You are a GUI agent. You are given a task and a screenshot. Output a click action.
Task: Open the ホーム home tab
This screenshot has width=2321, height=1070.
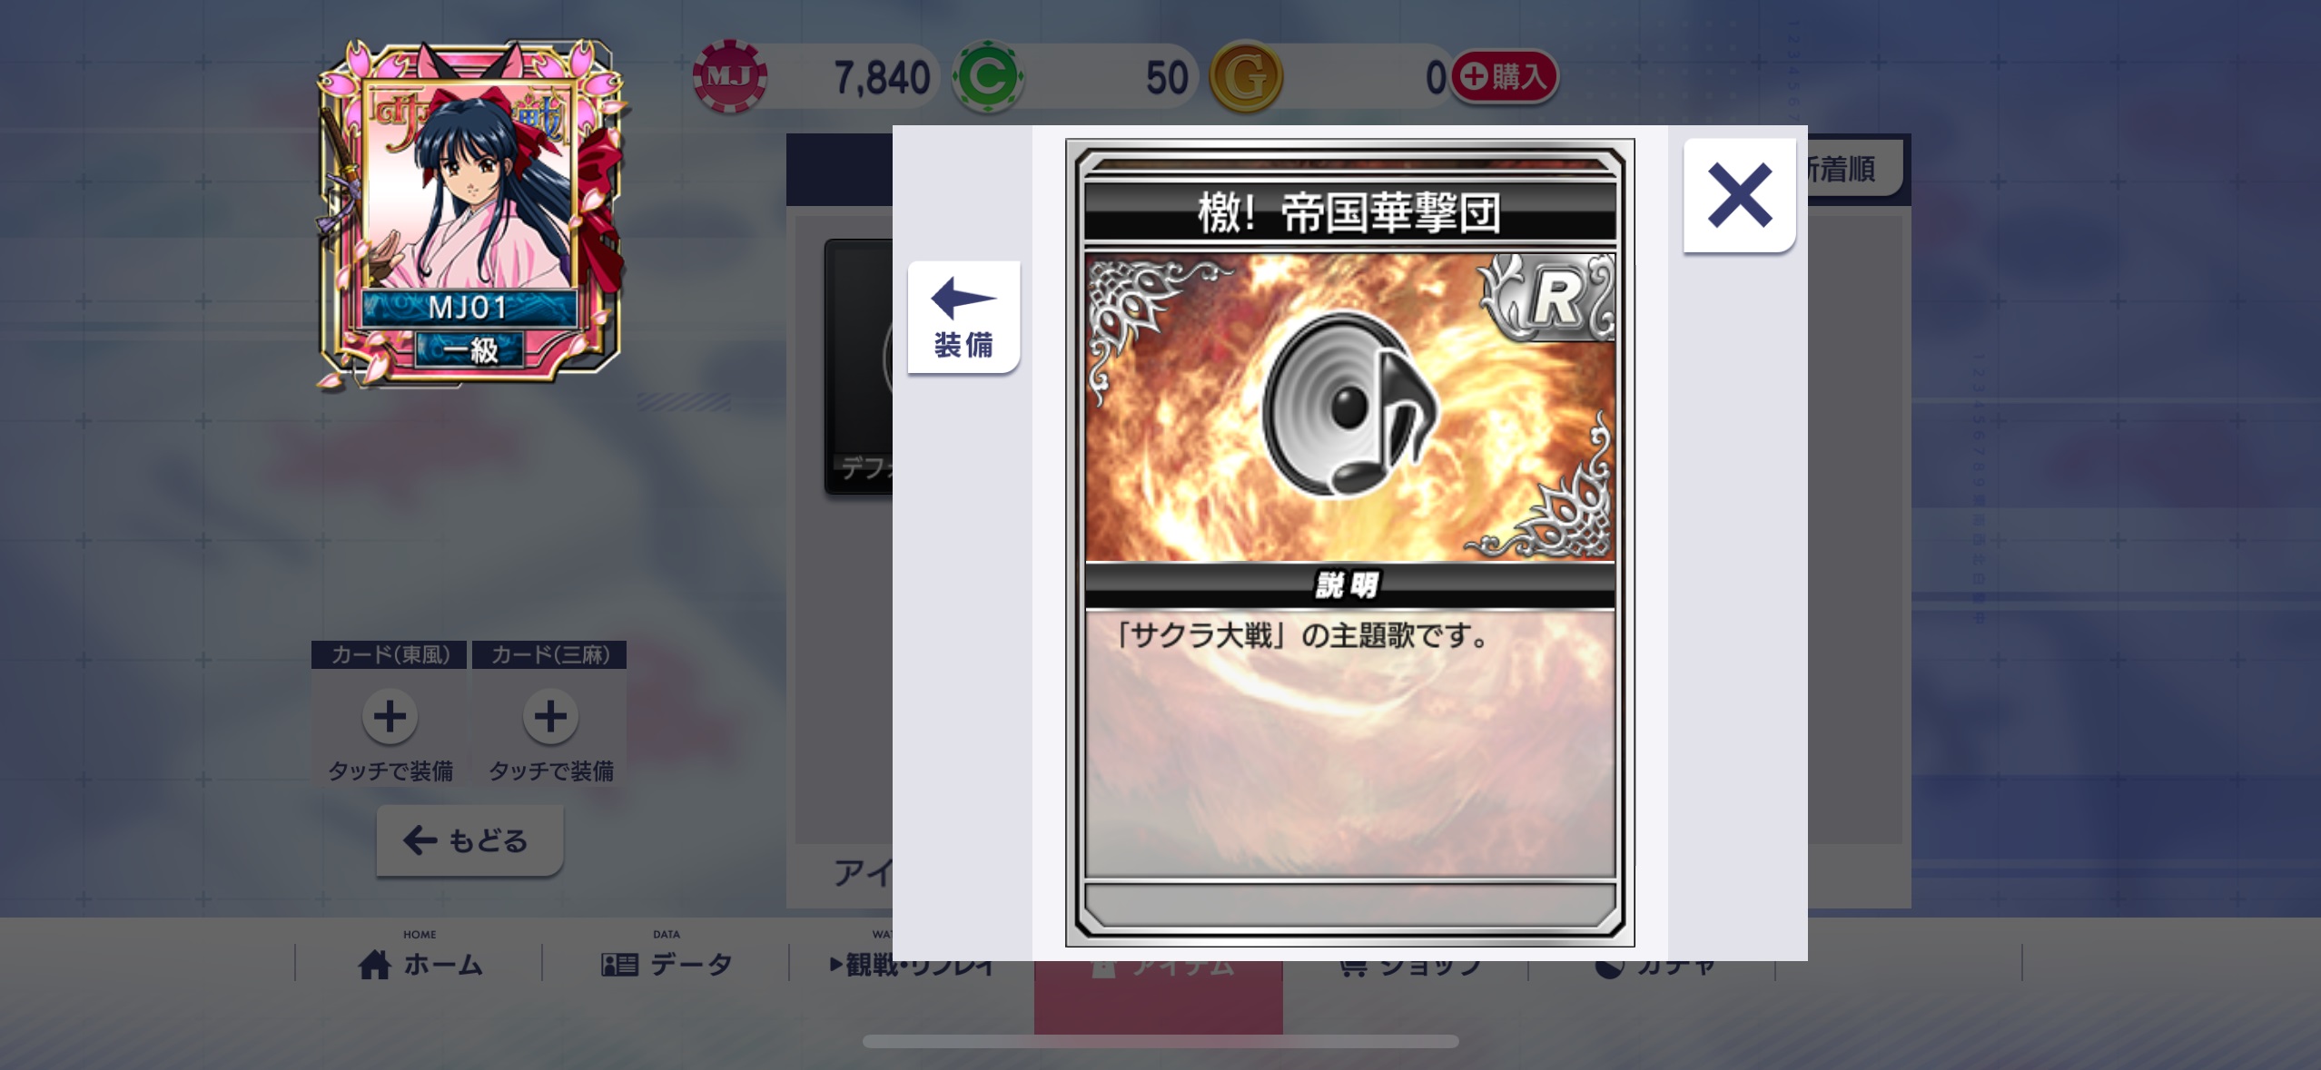[x=420, y=963]
